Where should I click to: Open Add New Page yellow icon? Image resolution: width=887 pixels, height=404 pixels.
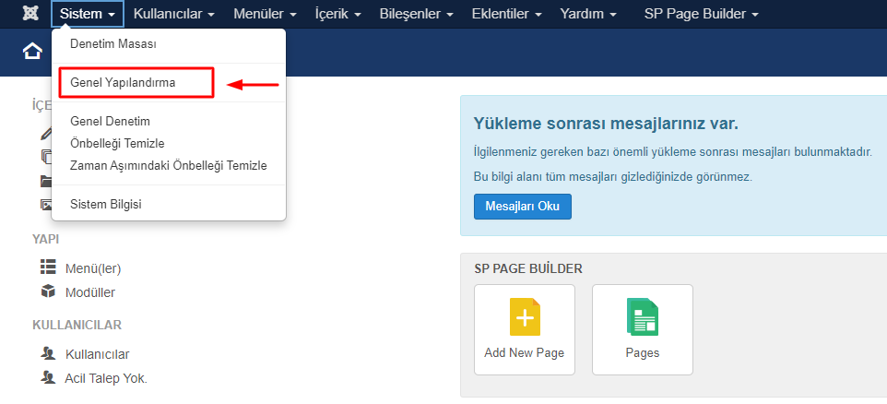[524, 315]
